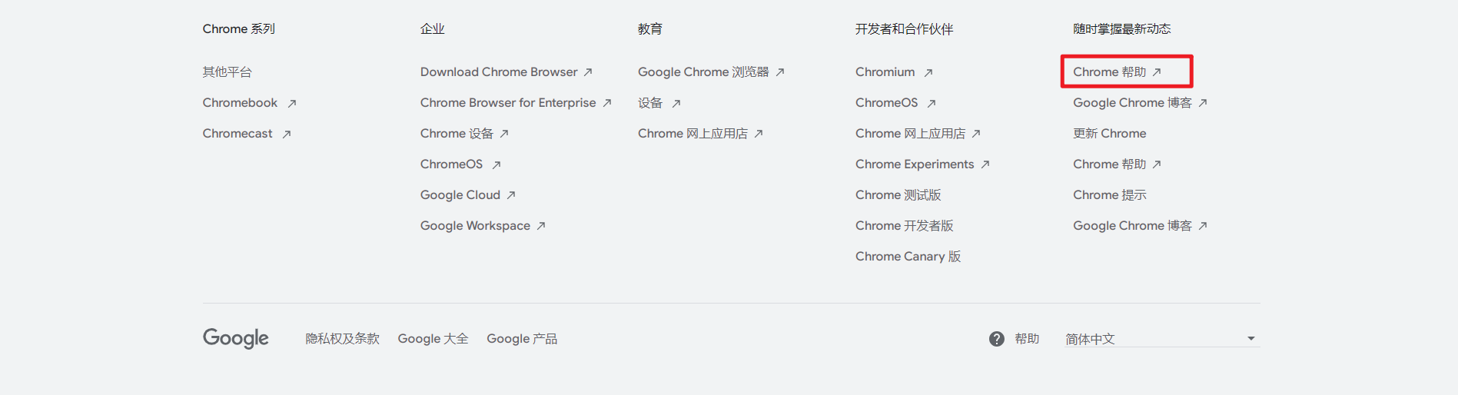This screenshot has height=395, width=1458.
Task: Click arrow icon next to Google Cloud
Action: coord(511,195)
